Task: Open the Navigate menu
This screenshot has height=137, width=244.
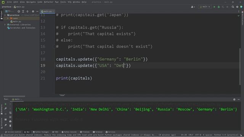Action: (31, 2)
